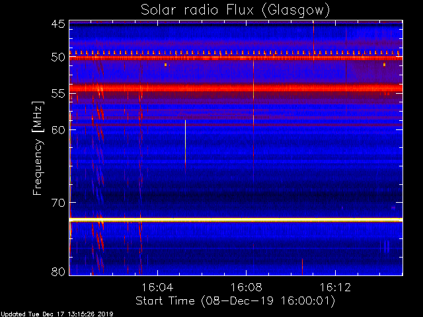This screenshot has width=423, height=317.
Task: Click the 55 frequency tick label
Action: (58, 94)
